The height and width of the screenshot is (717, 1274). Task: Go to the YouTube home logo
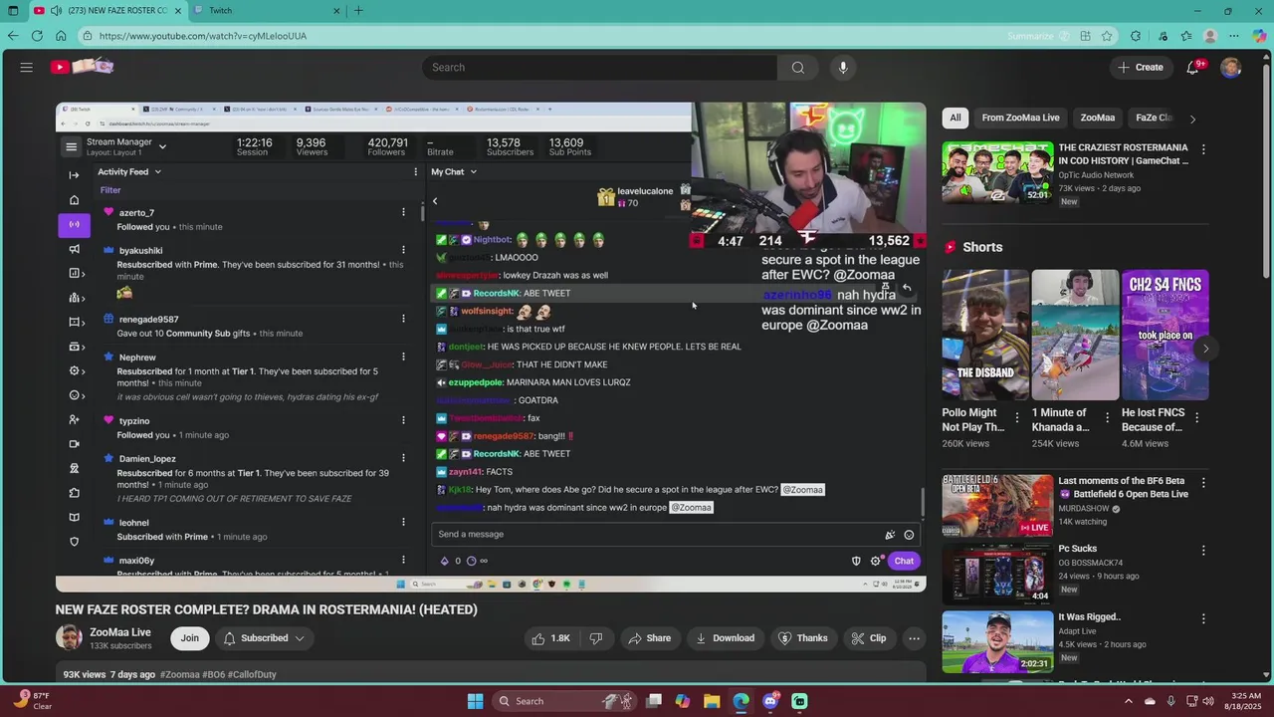pyautogui.click(x=83, y=67)
